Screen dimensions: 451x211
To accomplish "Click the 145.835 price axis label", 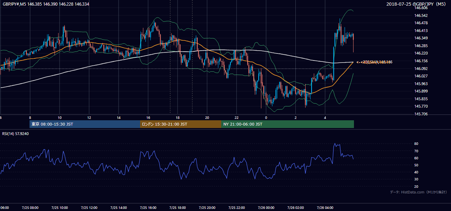I will [421, 99].
